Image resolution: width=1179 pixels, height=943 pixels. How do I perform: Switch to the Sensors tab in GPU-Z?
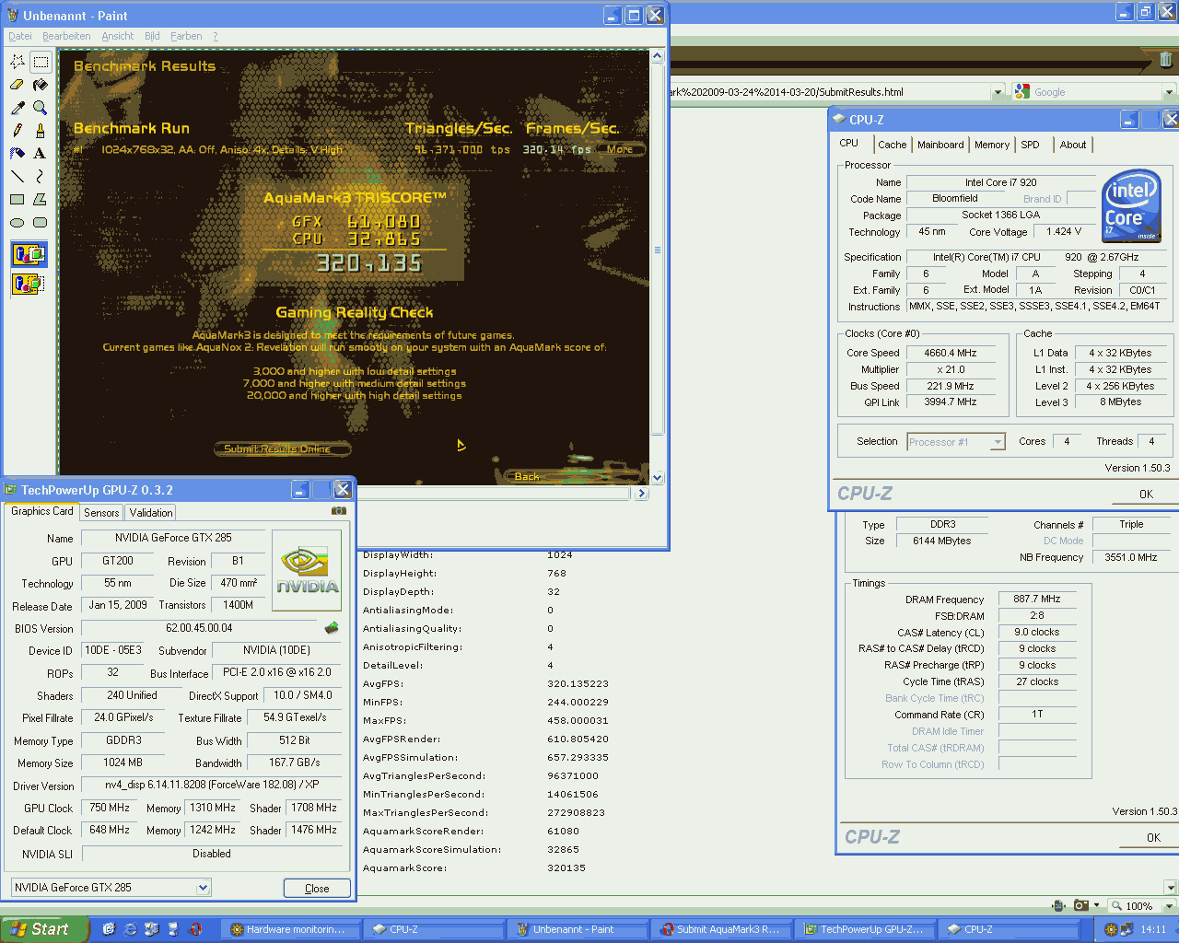[101, 513]
